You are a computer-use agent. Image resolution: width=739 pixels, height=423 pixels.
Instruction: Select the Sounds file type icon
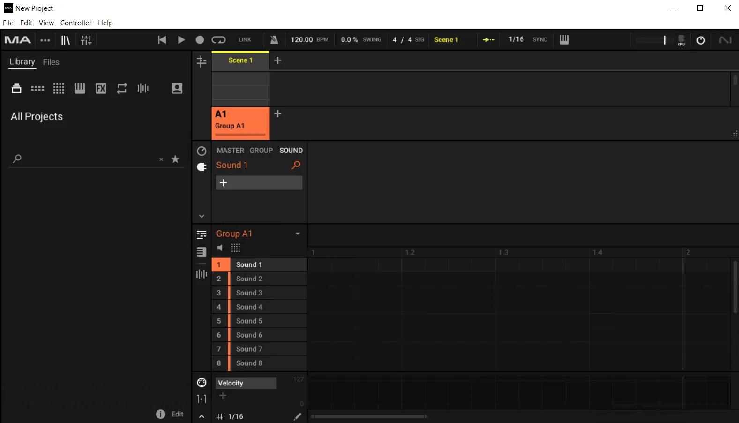[x=59, y=88]
